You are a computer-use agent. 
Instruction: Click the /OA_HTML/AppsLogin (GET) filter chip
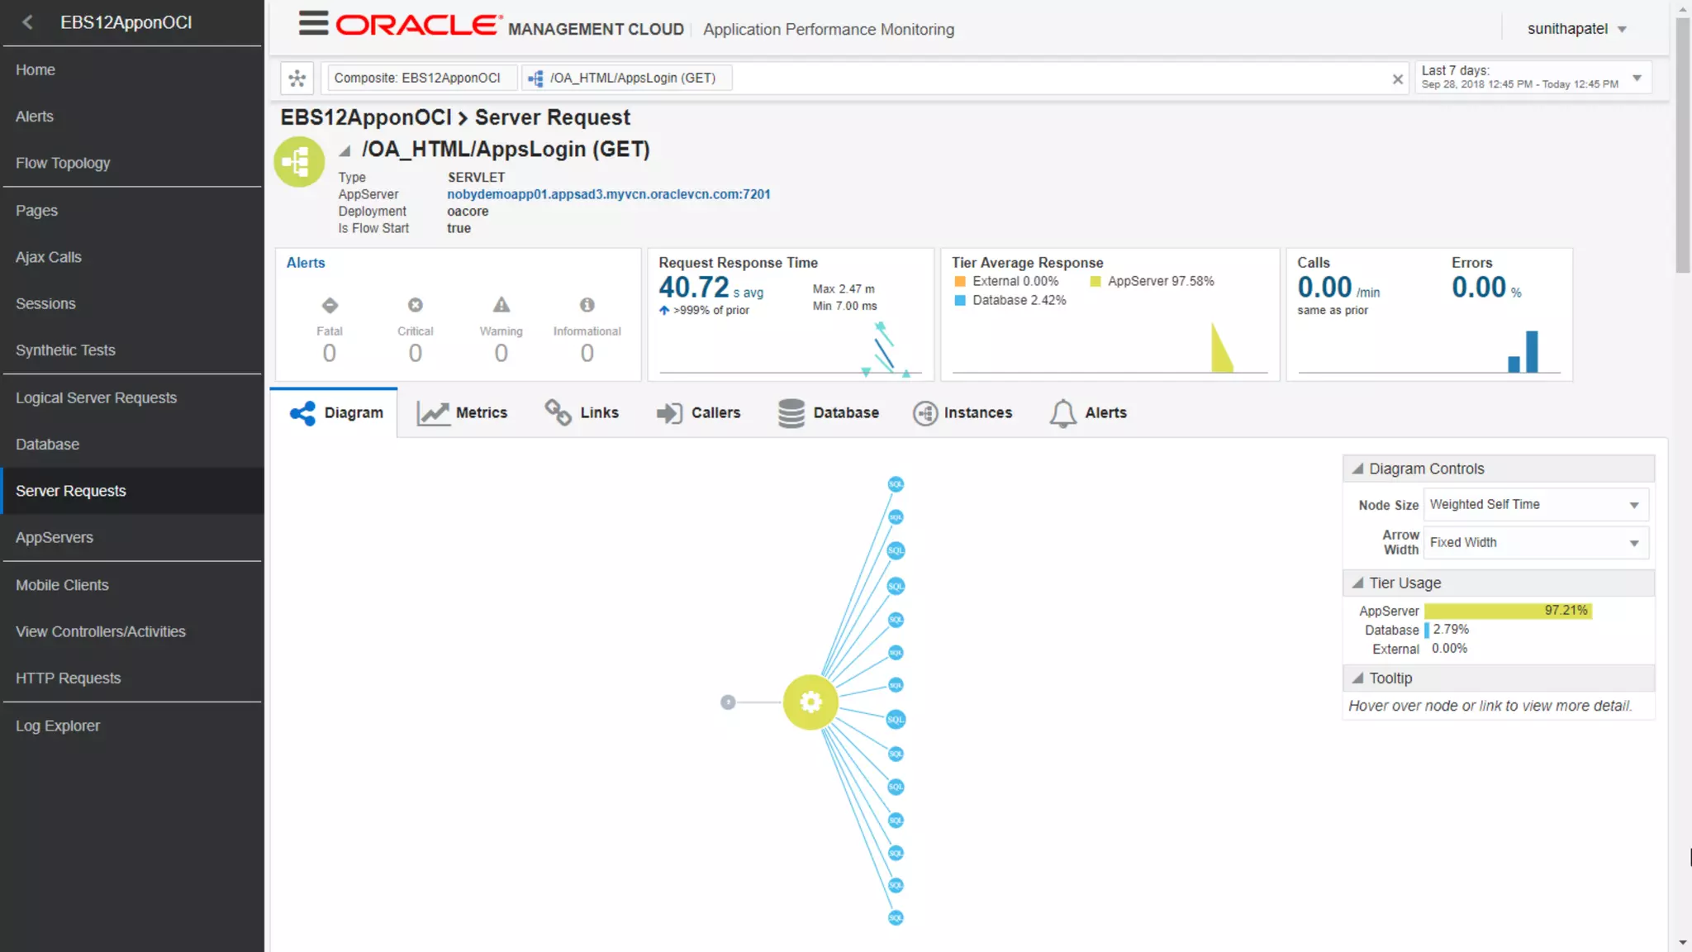click(628, 79)
